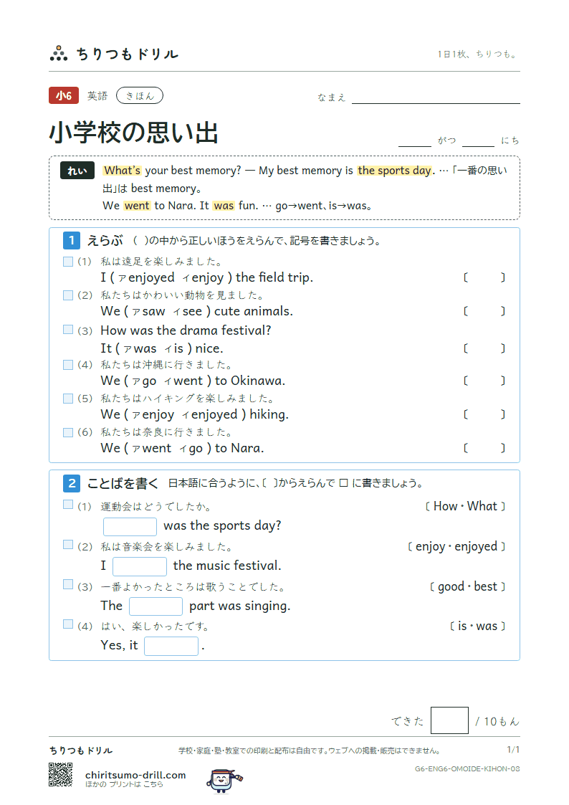Click the footer printing permission notice
569x805 pixels.
310,751
